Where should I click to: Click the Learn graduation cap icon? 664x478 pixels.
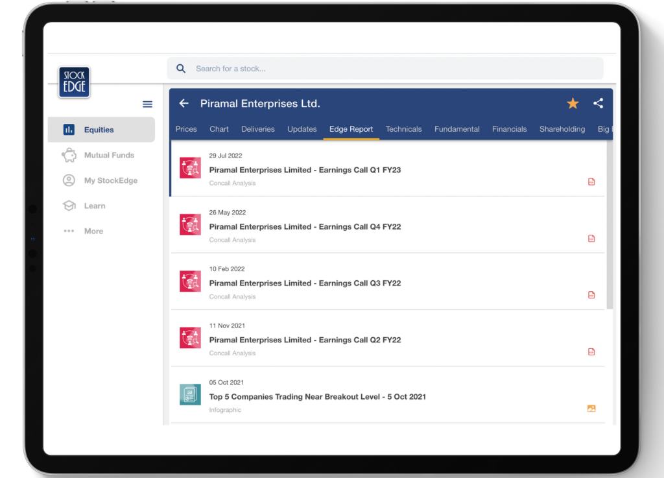coord(69,206)
